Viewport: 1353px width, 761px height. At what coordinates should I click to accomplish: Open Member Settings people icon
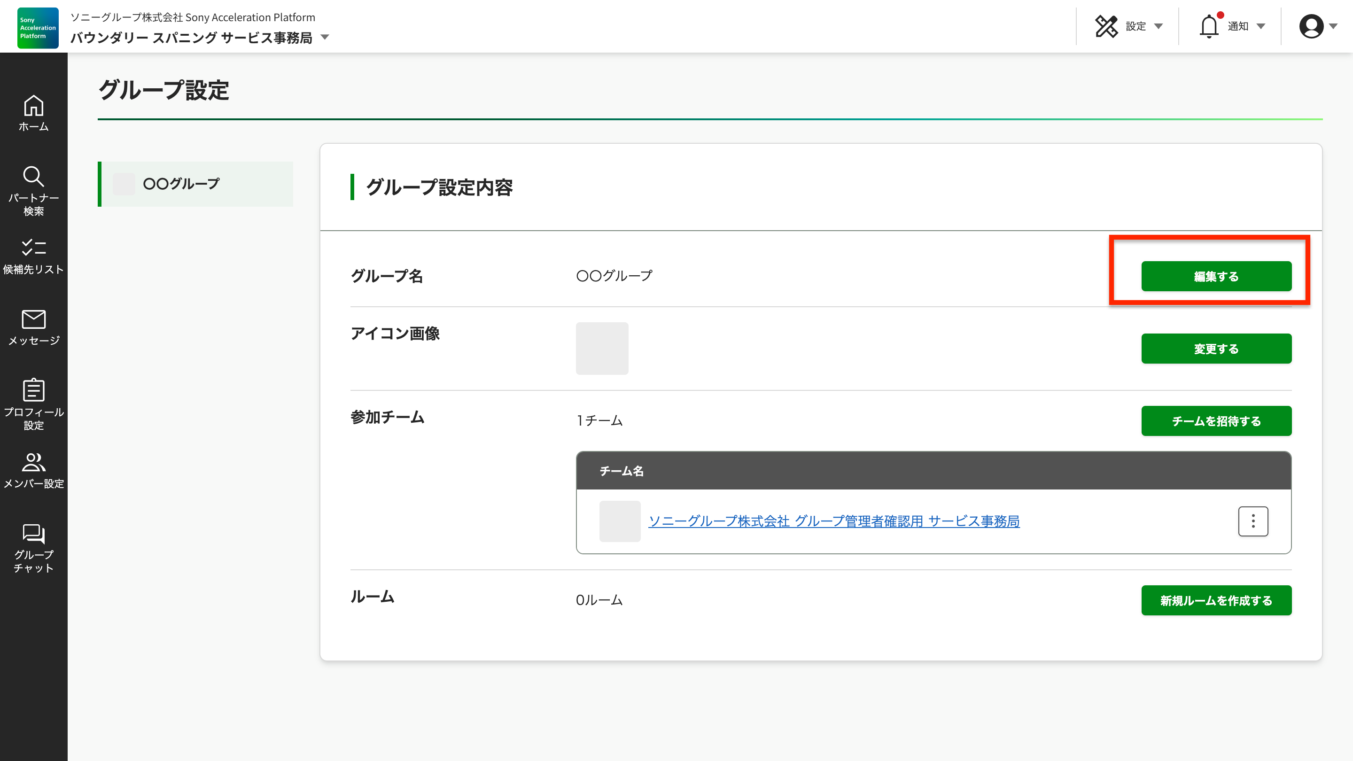pos(34,462)
